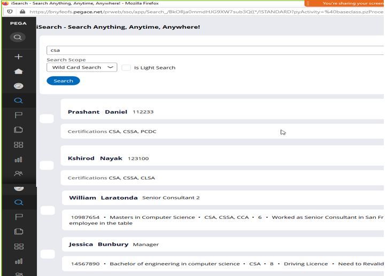
Task: Click CSA, CSSA, CCA certifications text
Action: pos(227,217)
